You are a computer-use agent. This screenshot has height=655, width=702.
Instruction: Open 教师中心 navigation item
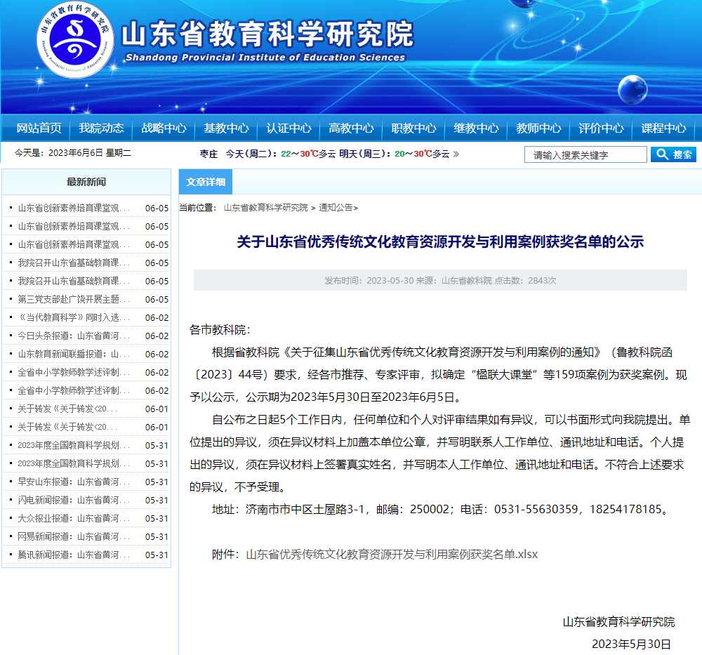click(x=538, y=128)
